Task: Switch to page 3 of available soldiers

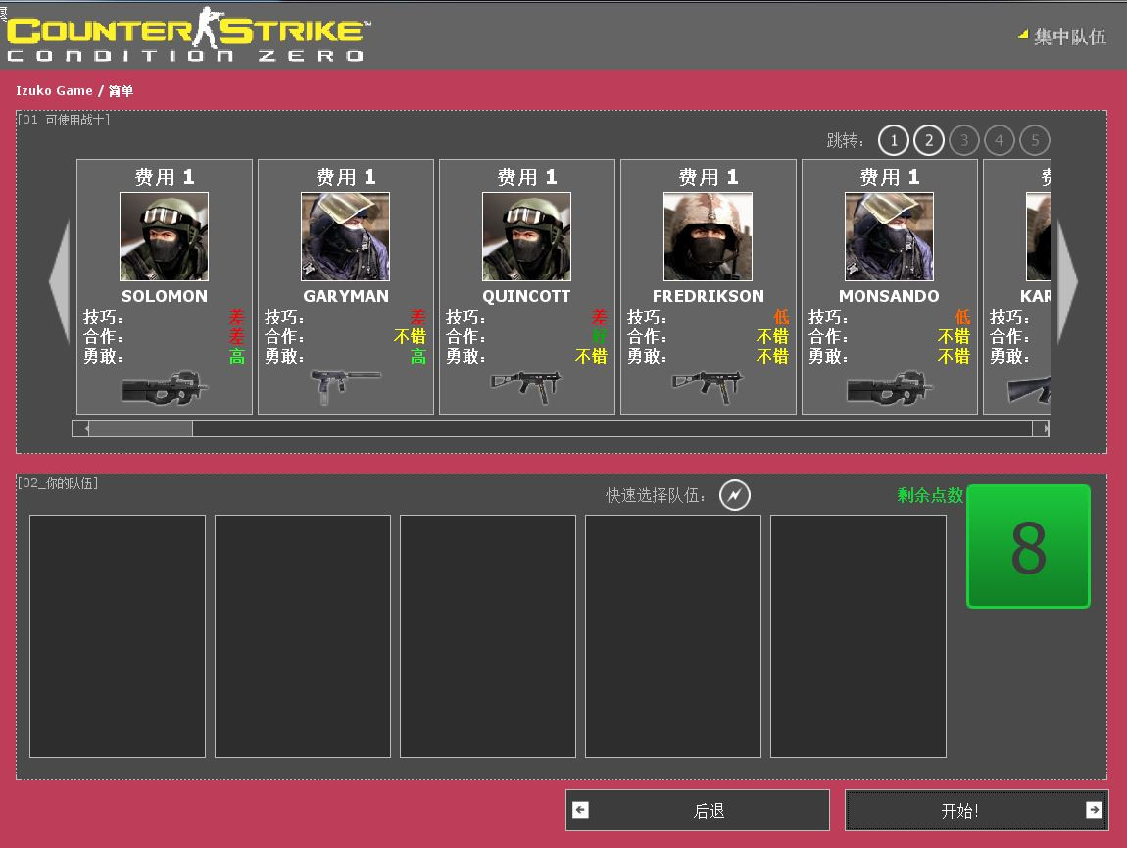Action: 964,140
